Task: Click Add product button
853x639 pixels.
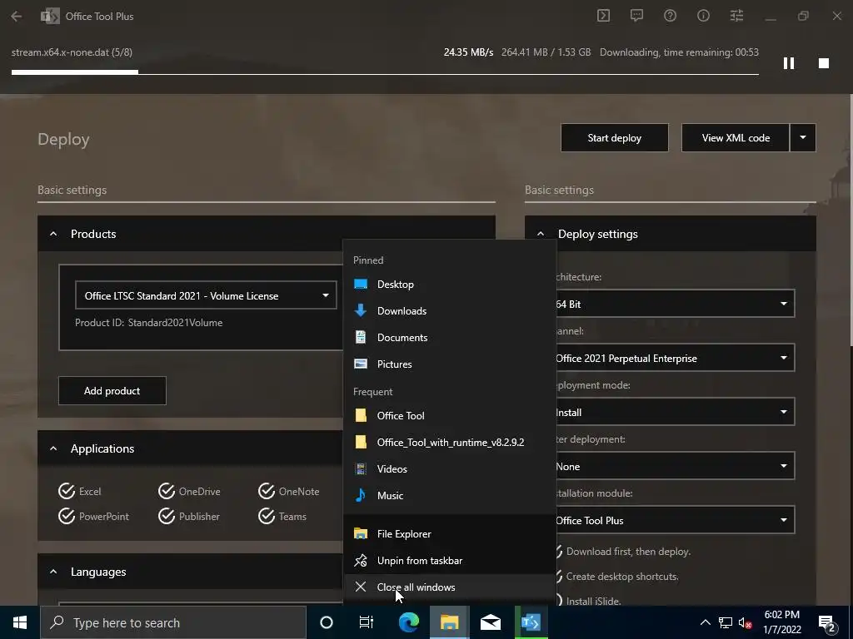Action: [112, 391]
